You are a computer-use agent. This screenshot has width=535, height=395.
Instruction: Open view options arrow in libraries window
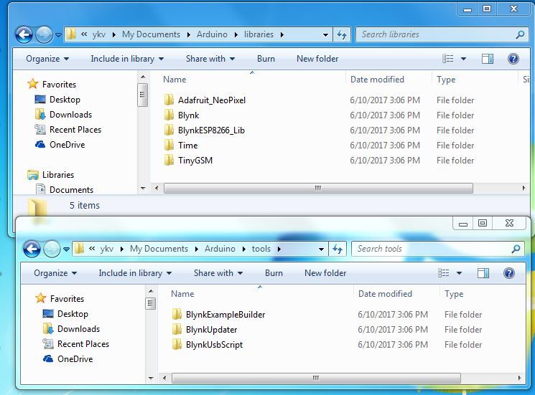coord(463,59)
